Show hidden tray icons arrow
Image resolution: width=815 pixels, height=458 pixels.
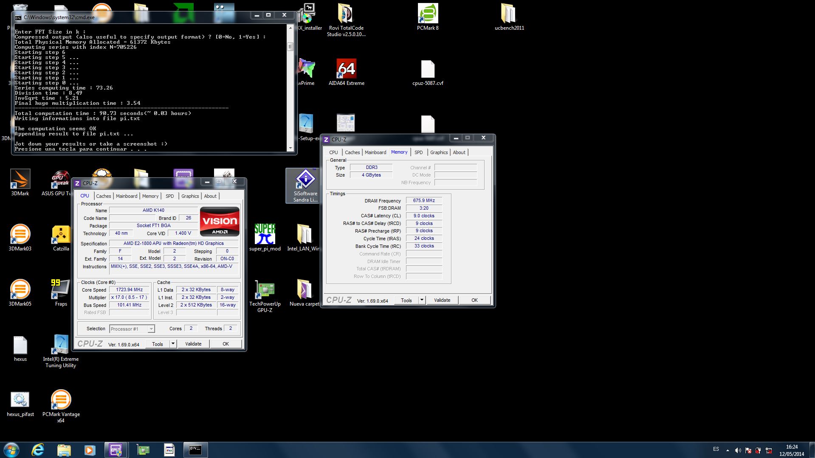pyautogui.click(x=728, y=450)
